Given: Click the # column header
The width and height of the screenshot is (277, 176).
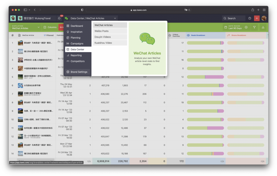Looking at the screenshot, I should click(12, 35).
